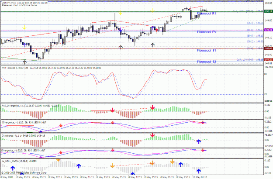Click the small red arrow on the price candles
The image size is (273, 179).
(x=157, y=30)
